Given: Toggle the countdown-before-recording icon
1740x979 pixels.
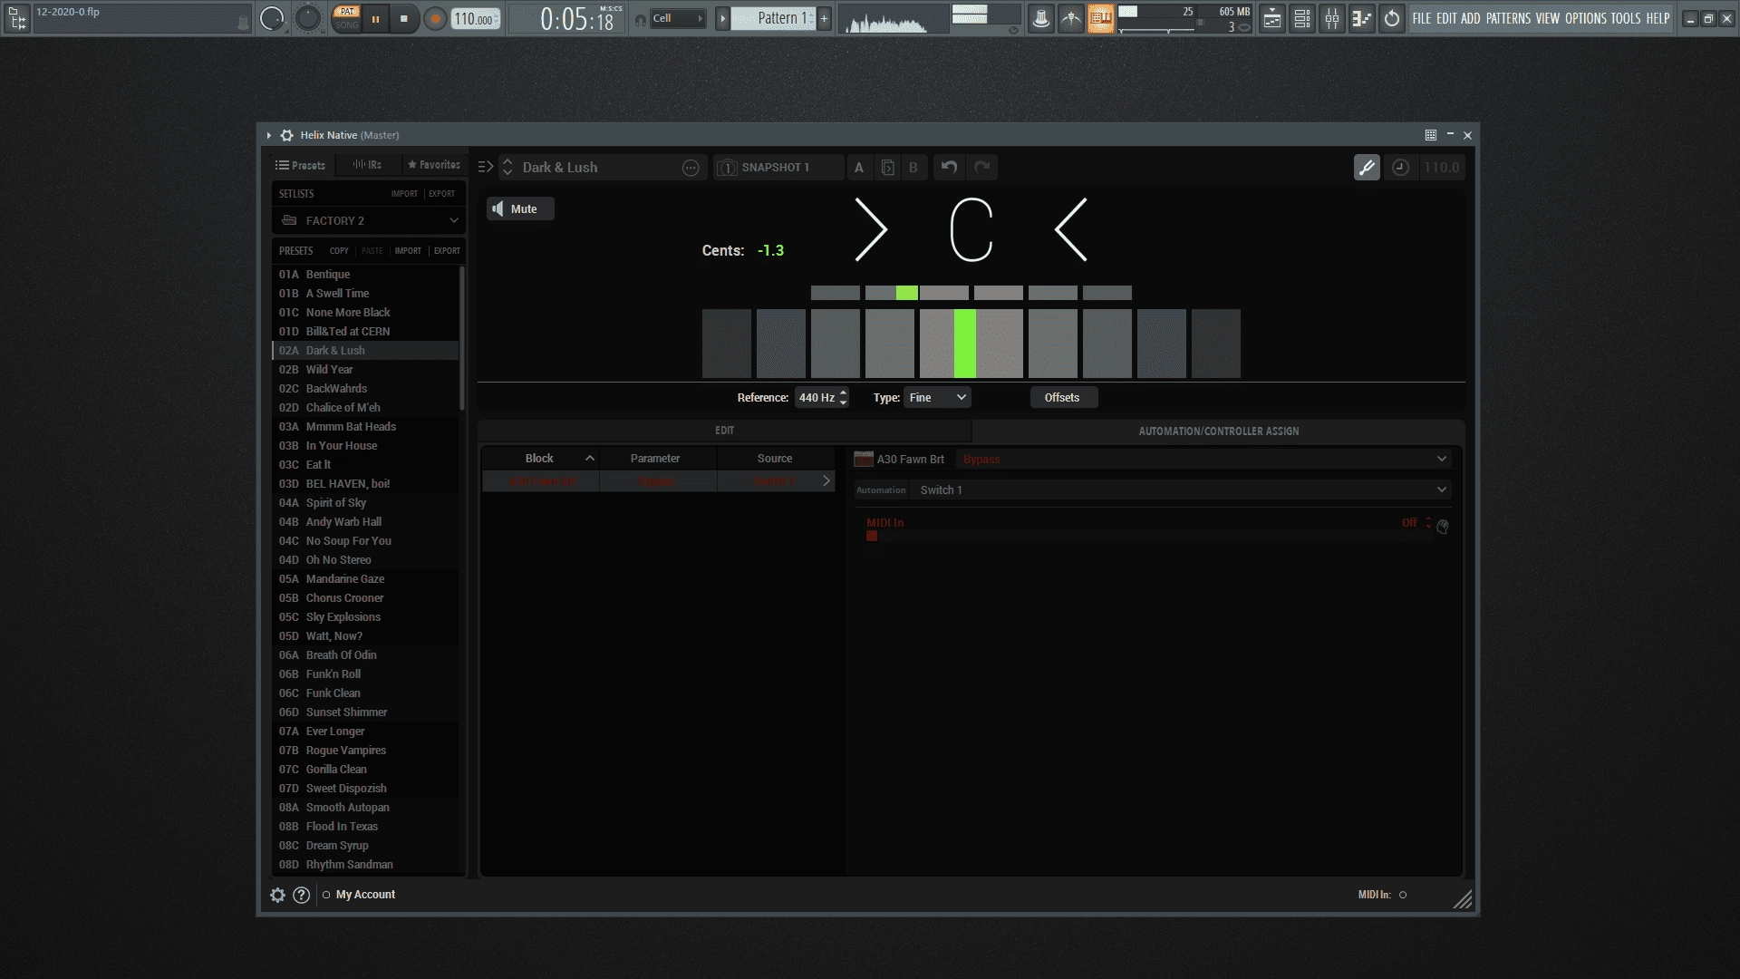Looking at the screenshot, I should click(x=1071, y=18).
